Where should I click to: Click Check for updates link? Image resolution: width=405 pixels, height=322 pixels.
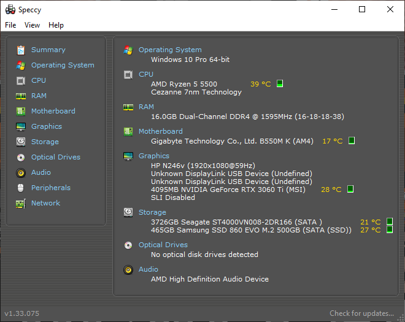(x=361, y=313)
